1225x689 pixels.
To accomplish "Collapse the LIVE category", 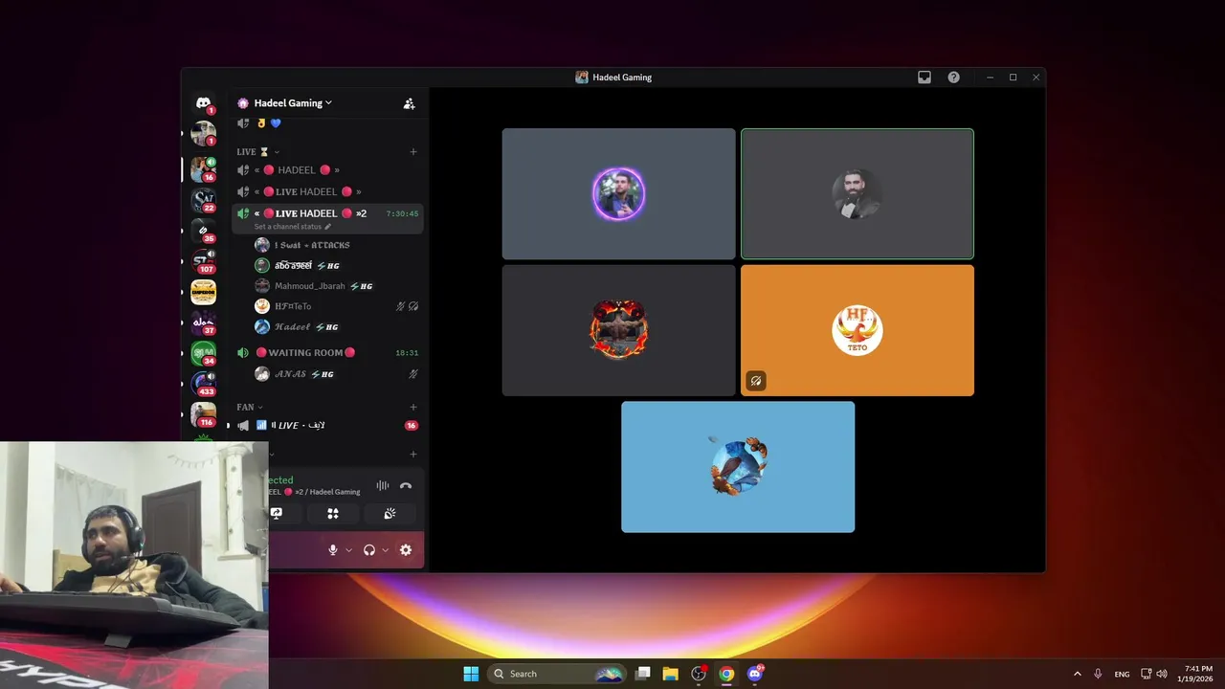I will [x=258, y=151].
